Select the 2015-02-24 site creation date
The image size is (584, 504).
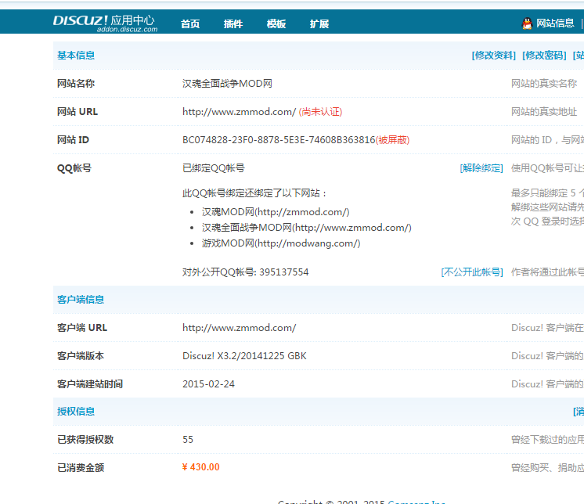pos(208,384)
